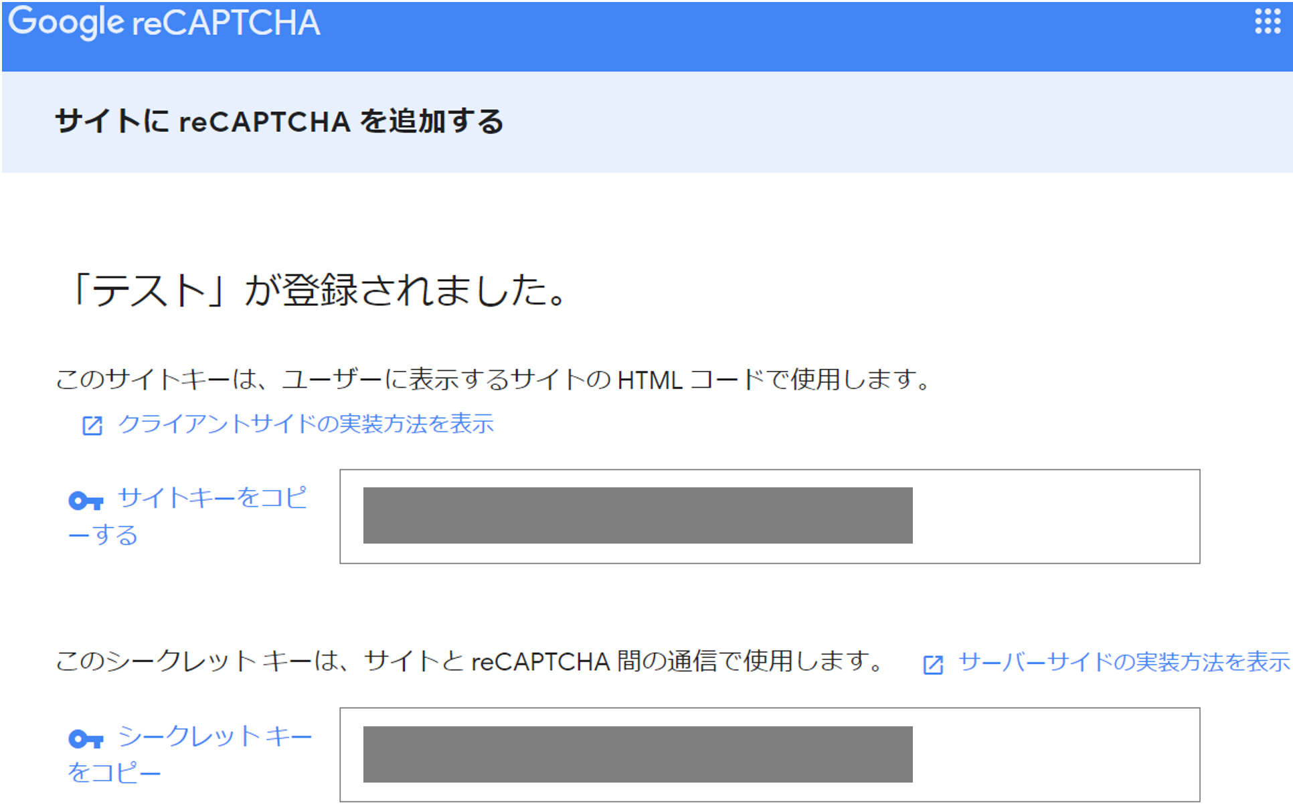Image resolution: width=1293 pixels, height=808 pixels.
Task: Select the masked secret key value
Action: click(638, 754)
